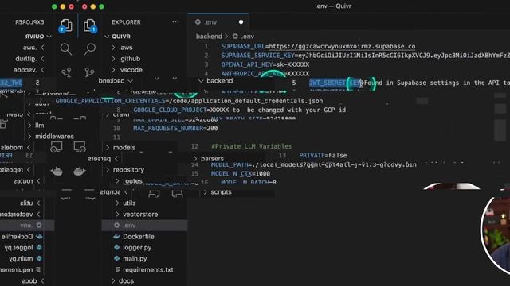
Task: Open the routes folder
Action: (133, 181)
